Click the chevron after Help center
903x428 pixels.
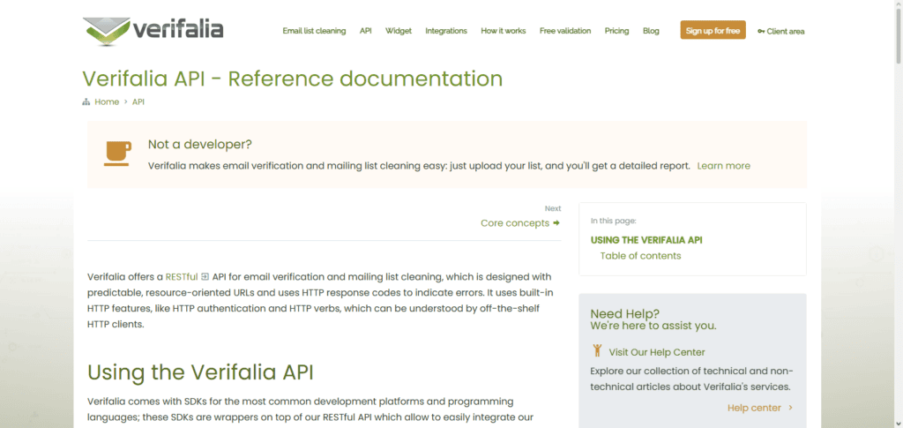click(791, 408)
